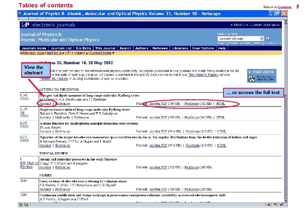Open the Librarians menu item
Image resolution: width=307 pixels, height=209 pixels.
(180, 48)
